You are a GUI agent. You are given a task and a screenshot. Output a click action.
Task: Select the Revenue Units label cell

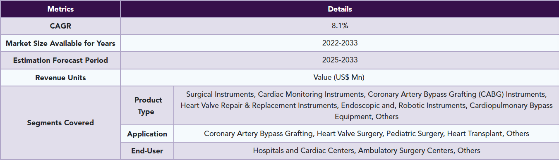click(60, 78)
